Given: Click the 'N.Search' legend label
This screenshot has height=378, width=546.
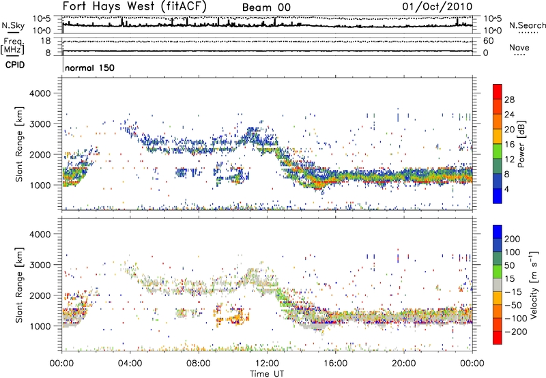Looking at the screenshot, I should click(x=527, y=25).
